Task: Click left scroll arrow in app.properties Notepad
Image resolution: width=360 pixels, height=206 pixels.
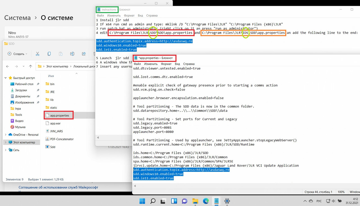Action: point(135,186)
